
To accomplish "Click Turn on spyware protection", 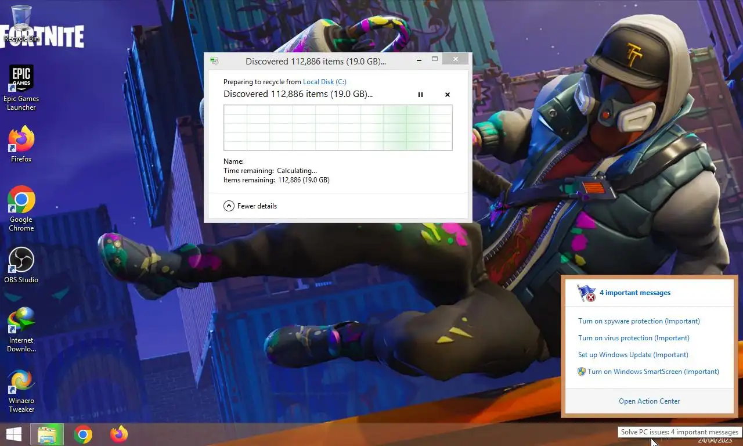I will coord(639,321).
